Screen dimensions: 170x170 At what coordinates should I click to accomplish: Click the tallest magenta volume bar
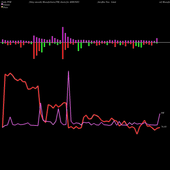pos(63,35)
